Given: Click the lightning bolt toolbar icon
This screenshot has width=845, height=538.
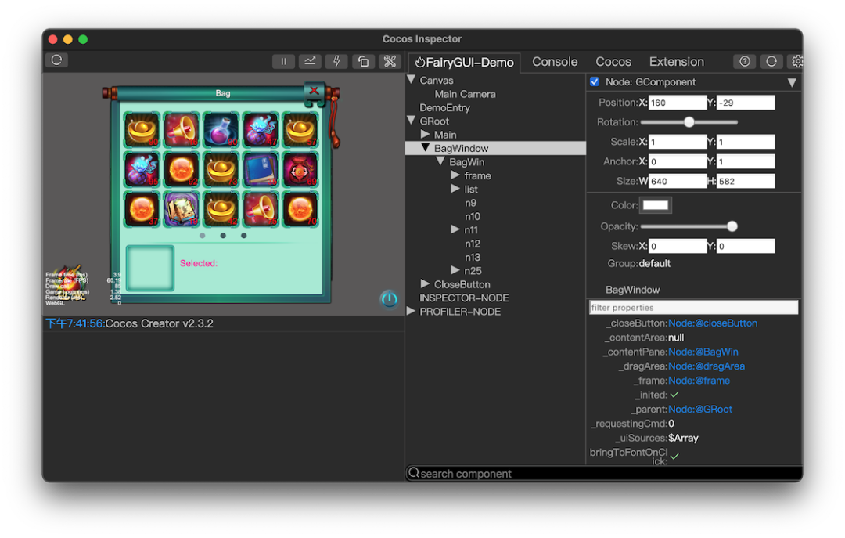Looking at the screenshot, I should point(336,62).
